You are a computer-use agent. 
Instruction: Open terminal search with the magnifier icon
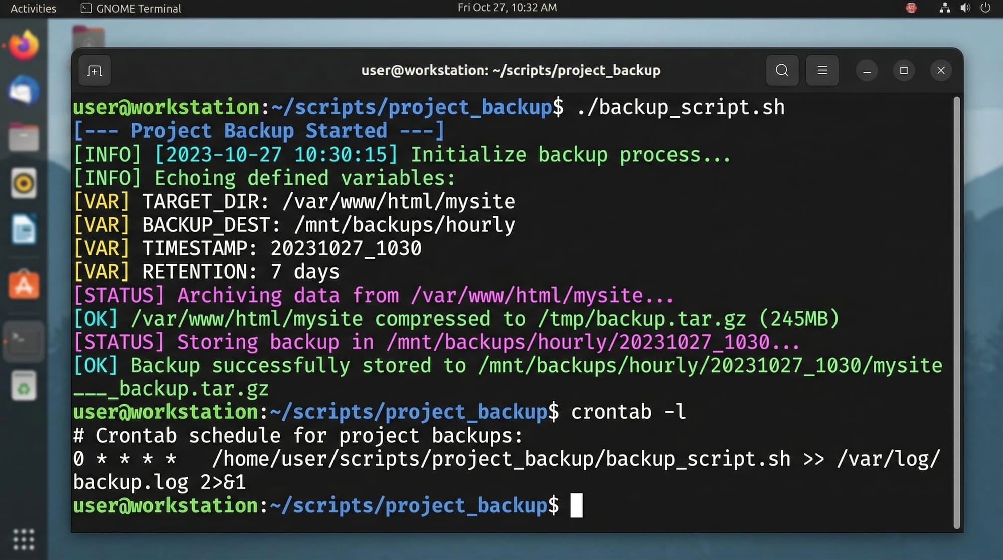(782, 70)
